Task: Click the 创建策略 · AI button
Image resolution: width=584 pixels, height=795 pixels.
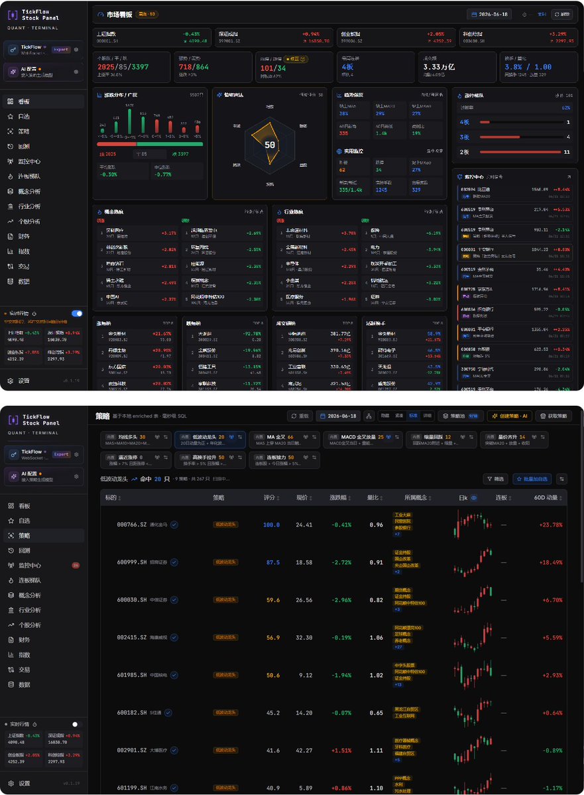Action: (510, 416)
